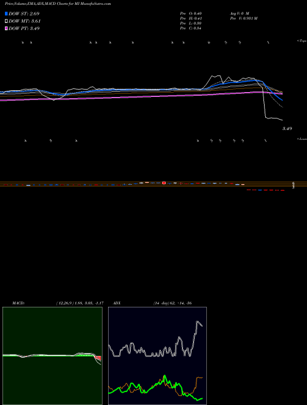Click the 3.49 price label on the chart
307x405 pixels.
tap(287, 128)
